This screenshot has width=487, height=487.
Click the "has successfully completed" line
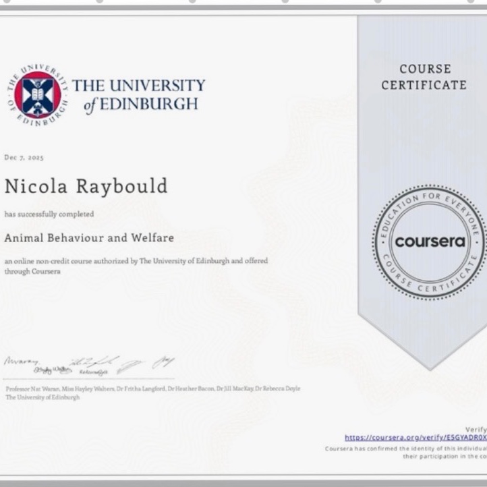coord(49,214)
